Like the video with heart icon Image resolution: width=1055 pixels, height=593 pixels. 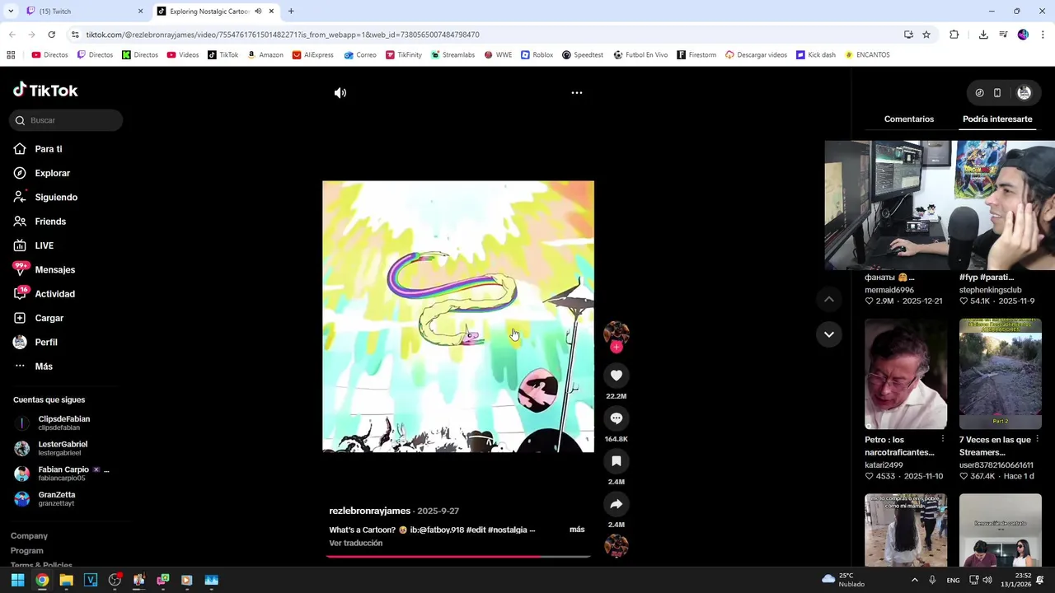click(617, 376)
